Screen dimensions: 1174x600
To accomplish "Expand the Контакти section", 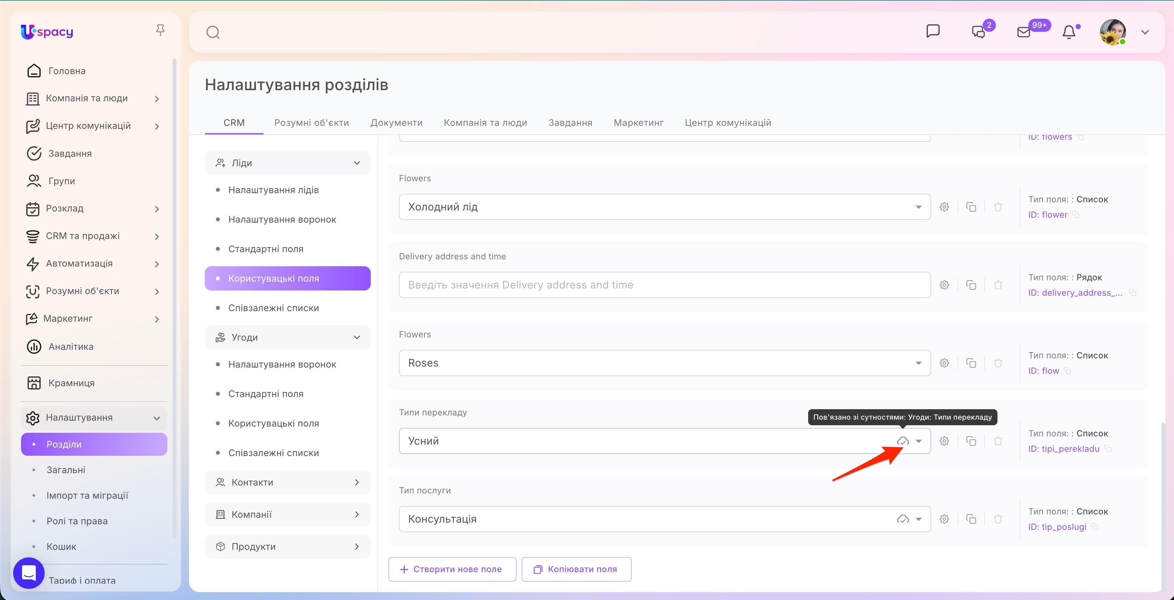I will (287, 482).
